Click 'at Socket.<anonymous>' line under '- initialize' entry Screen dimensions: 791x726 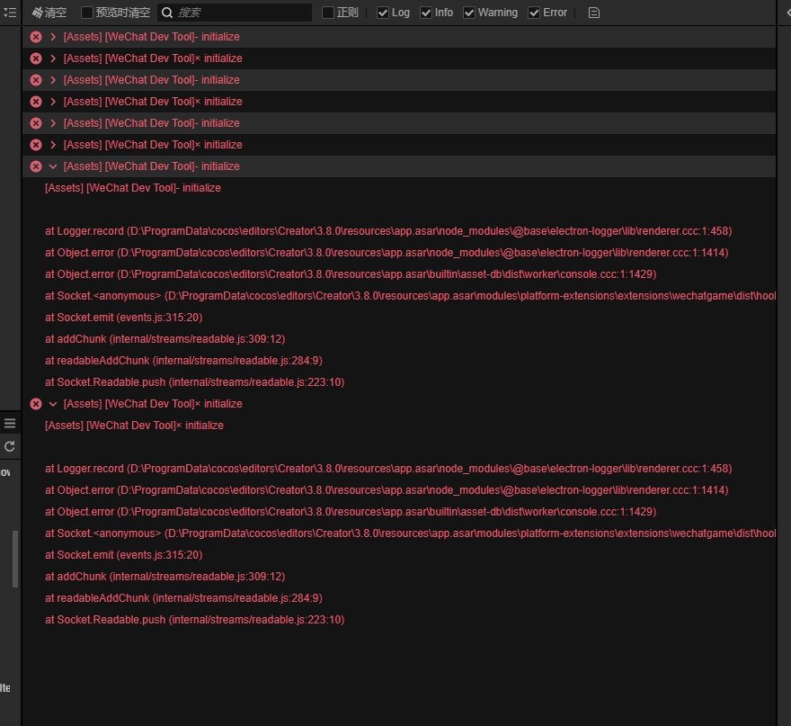tap(410, 296)
